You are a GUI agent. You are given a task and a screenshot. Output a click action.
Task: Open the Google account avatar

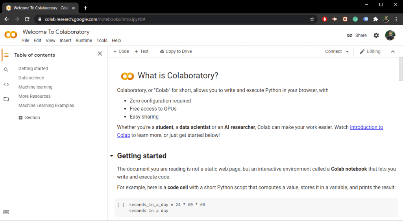point(390,35)
